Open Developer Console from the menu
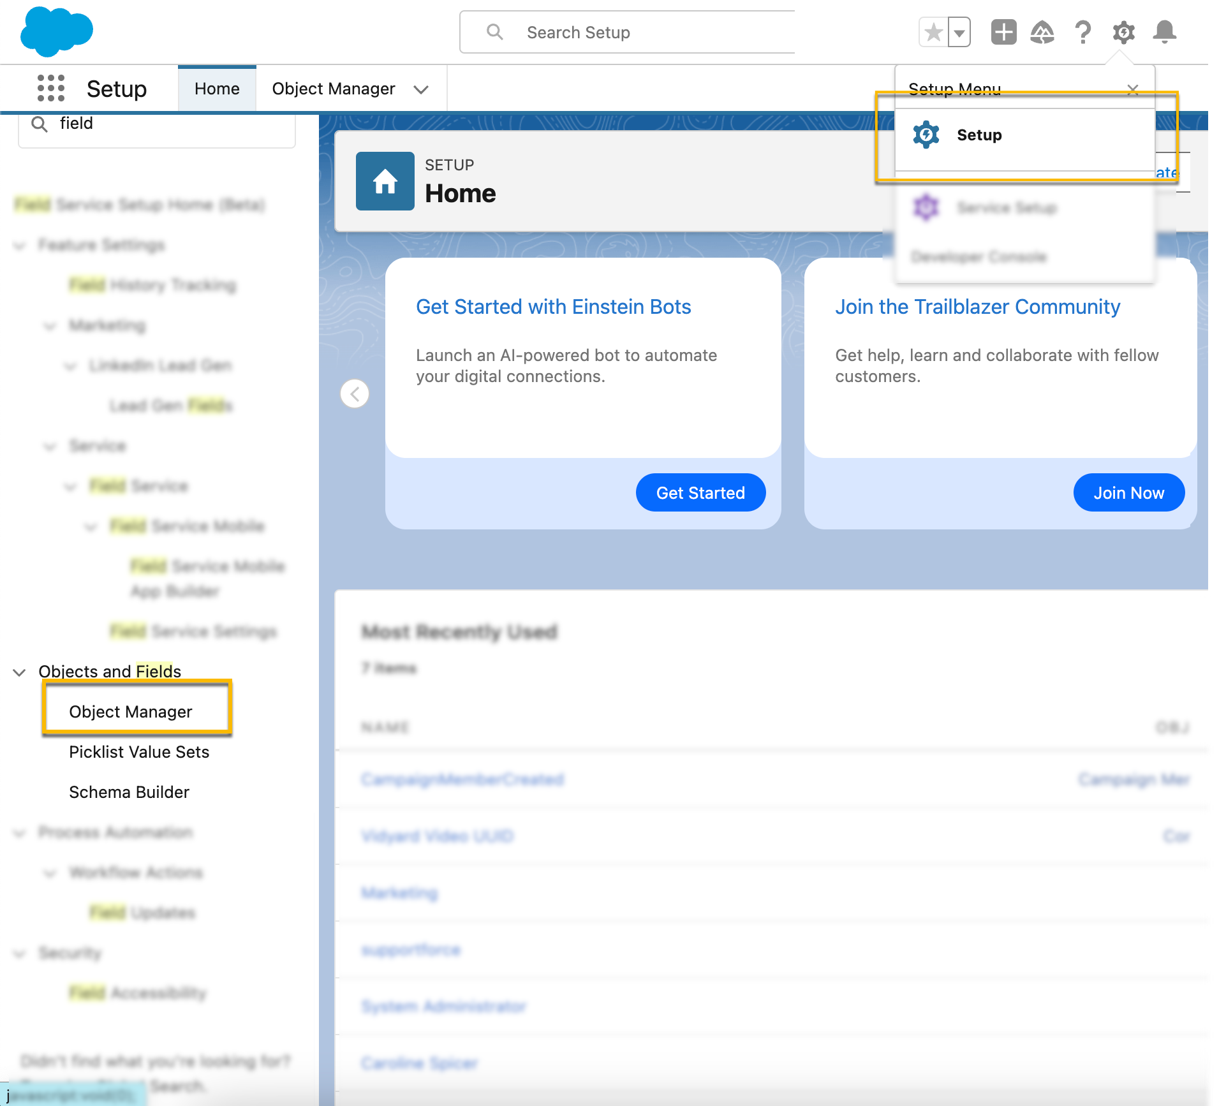Screen dimensions: 1226x1106 979,257
